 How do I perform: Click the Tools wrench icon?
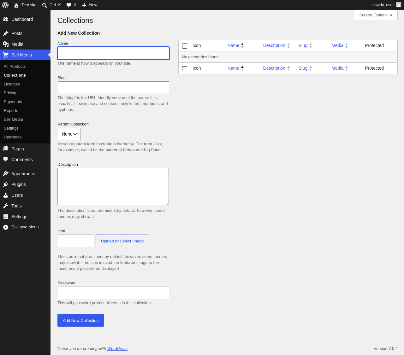tap(6, 206)
